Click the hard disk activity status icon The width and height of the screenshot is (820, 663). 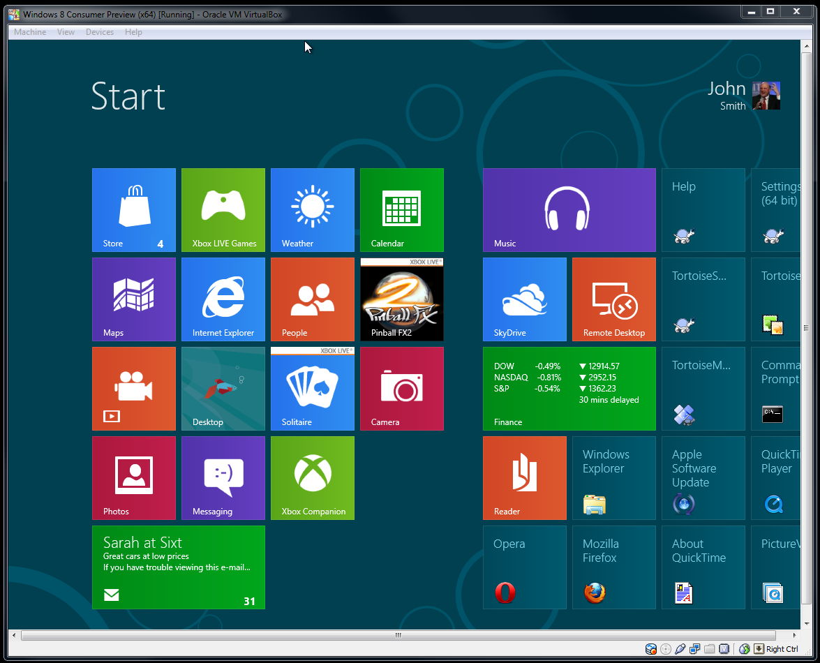[651, 649]
